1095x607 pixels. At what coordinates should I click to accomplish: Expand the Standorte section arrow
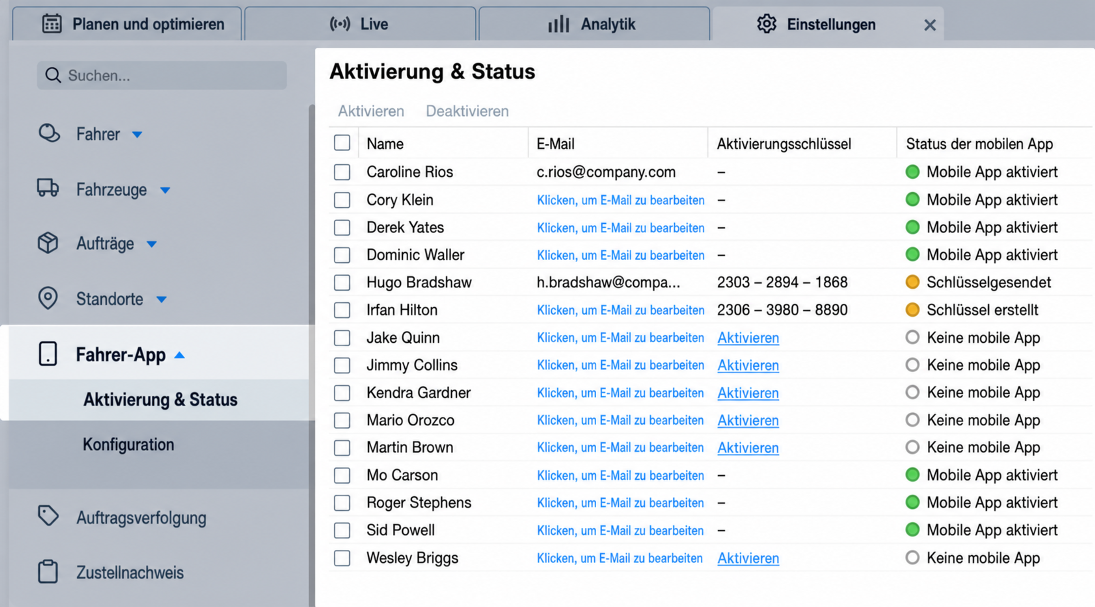pos(161,299)
